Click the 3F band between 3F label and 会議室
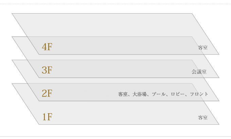 [x=121, y=70]
